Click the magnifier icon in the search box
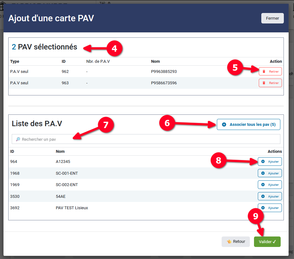The image size is (294, 259). (x=18, y=139)
